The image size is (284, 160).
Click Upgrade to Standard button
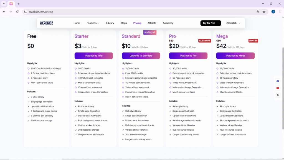tap(141, 56)
